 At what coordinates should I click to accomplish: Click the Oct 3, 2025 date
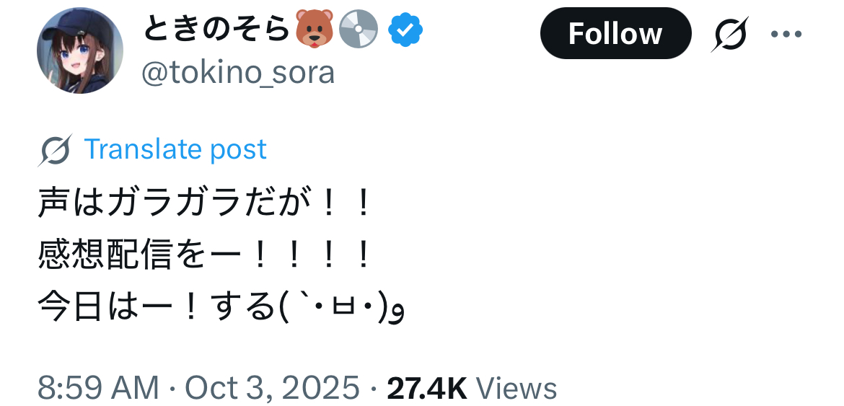click(x=273, y=388)
